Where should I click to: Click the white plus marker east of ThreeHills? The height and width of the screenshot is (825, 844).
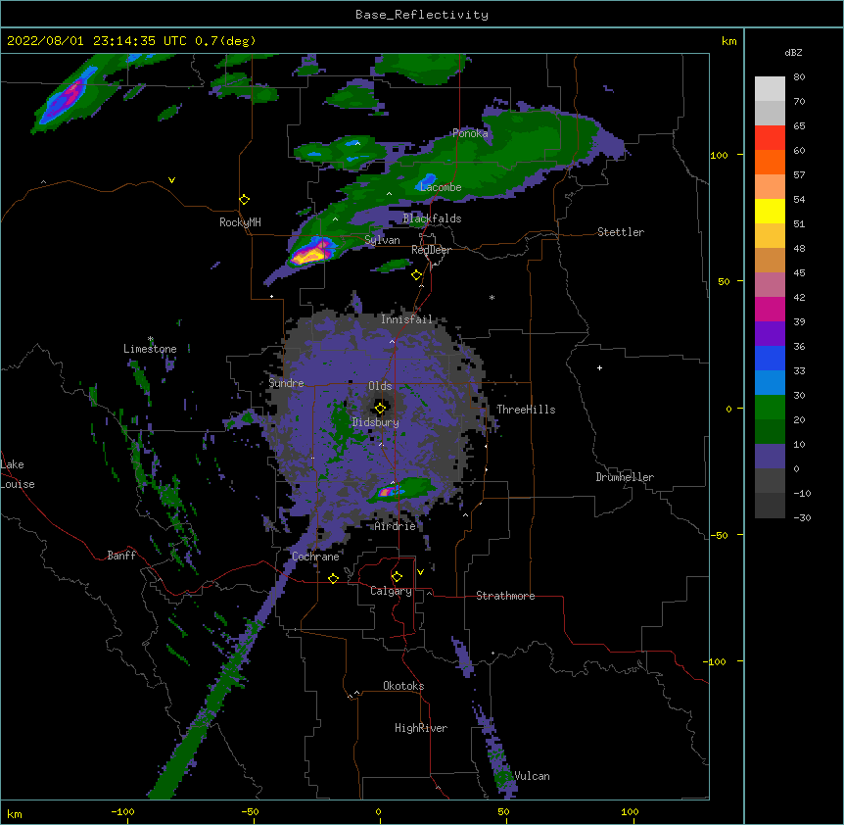tap(599, 367)
